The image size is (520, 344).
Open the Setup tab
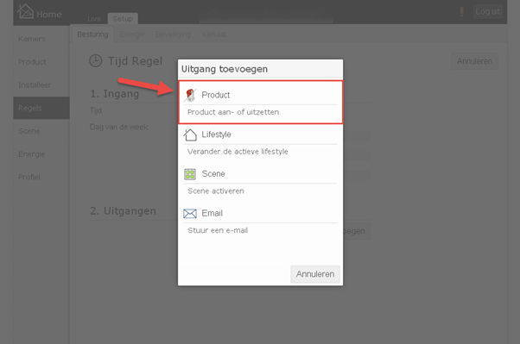coord(123,19)
